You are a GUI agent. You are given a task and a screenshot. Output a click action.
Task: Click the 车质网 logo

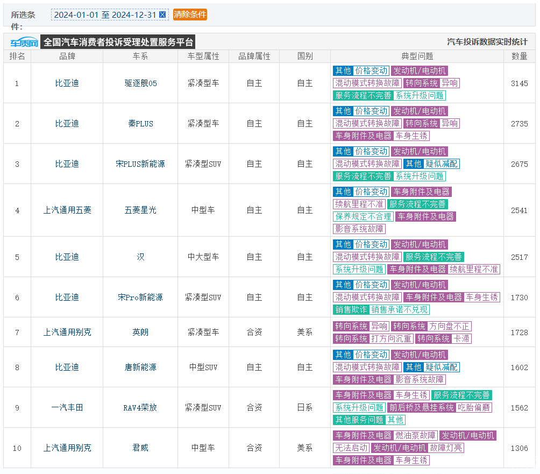coord(23,43)
